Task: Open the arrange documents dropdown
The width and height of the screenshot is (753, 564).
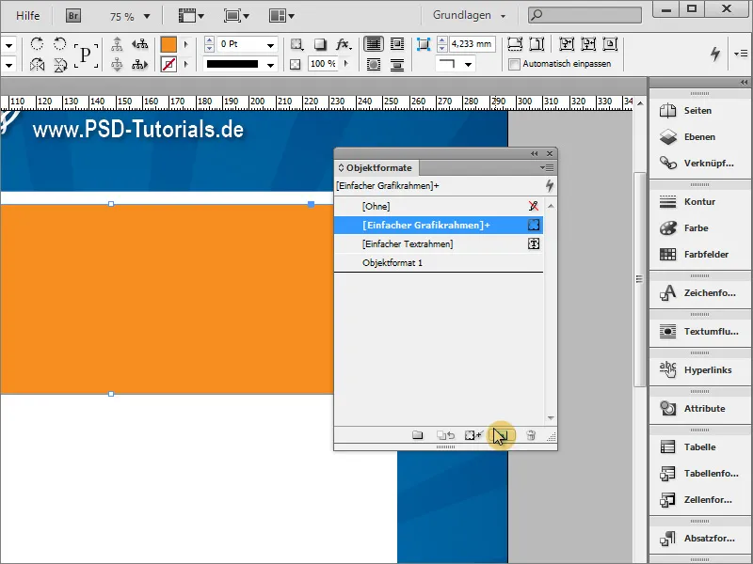Action: click(x=281, y=16)
